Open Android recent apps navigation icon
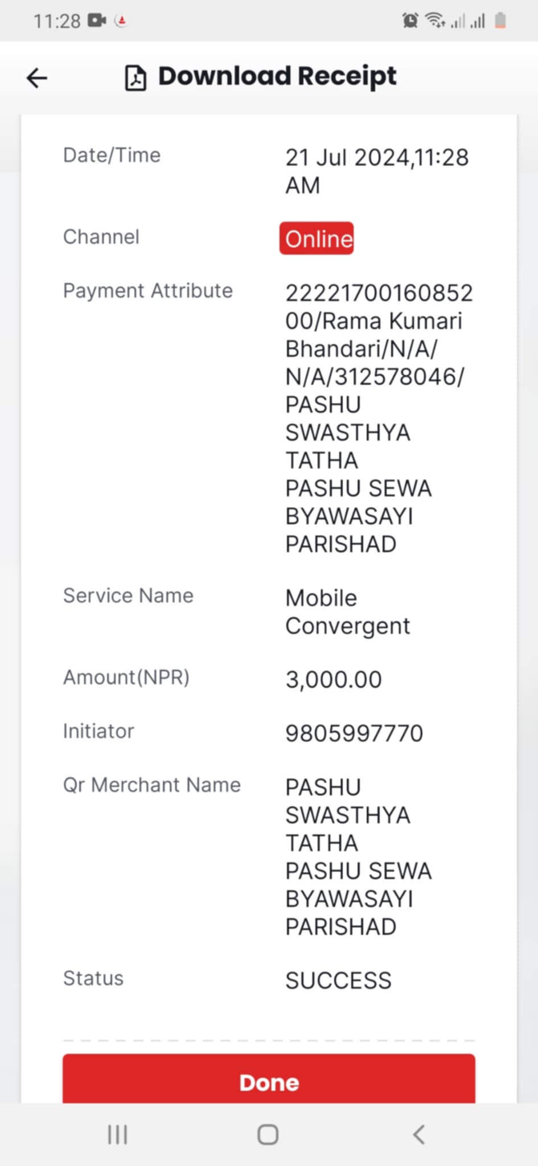The width and height of the screenshot is (538, 1166). tap(118, 1135)
